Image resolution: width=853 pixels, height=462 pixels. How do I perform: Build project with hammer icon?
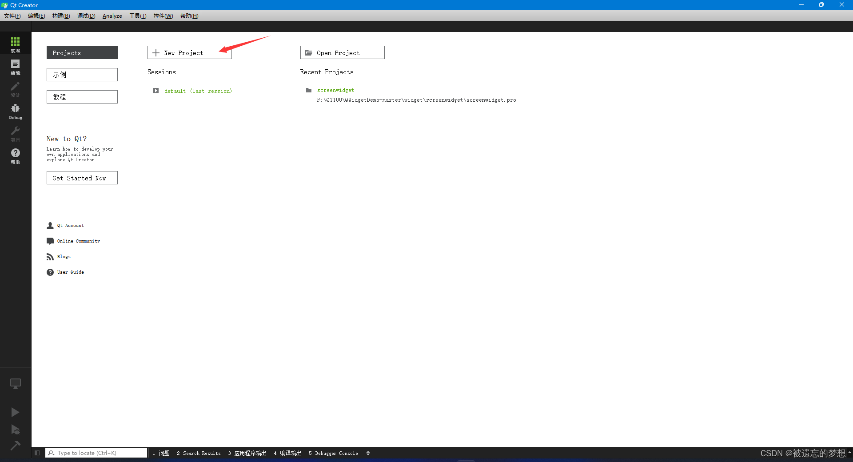(15, 445)
